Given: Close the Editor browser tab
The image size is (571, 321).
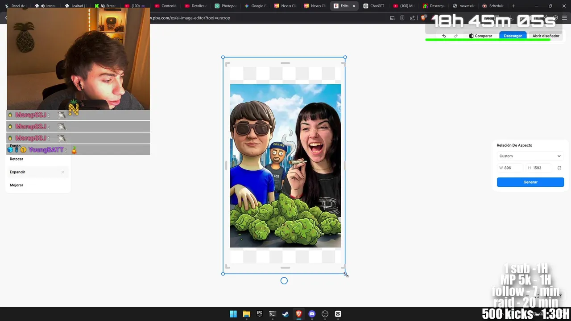Looking at the screenshot, I should pos(354,6).
